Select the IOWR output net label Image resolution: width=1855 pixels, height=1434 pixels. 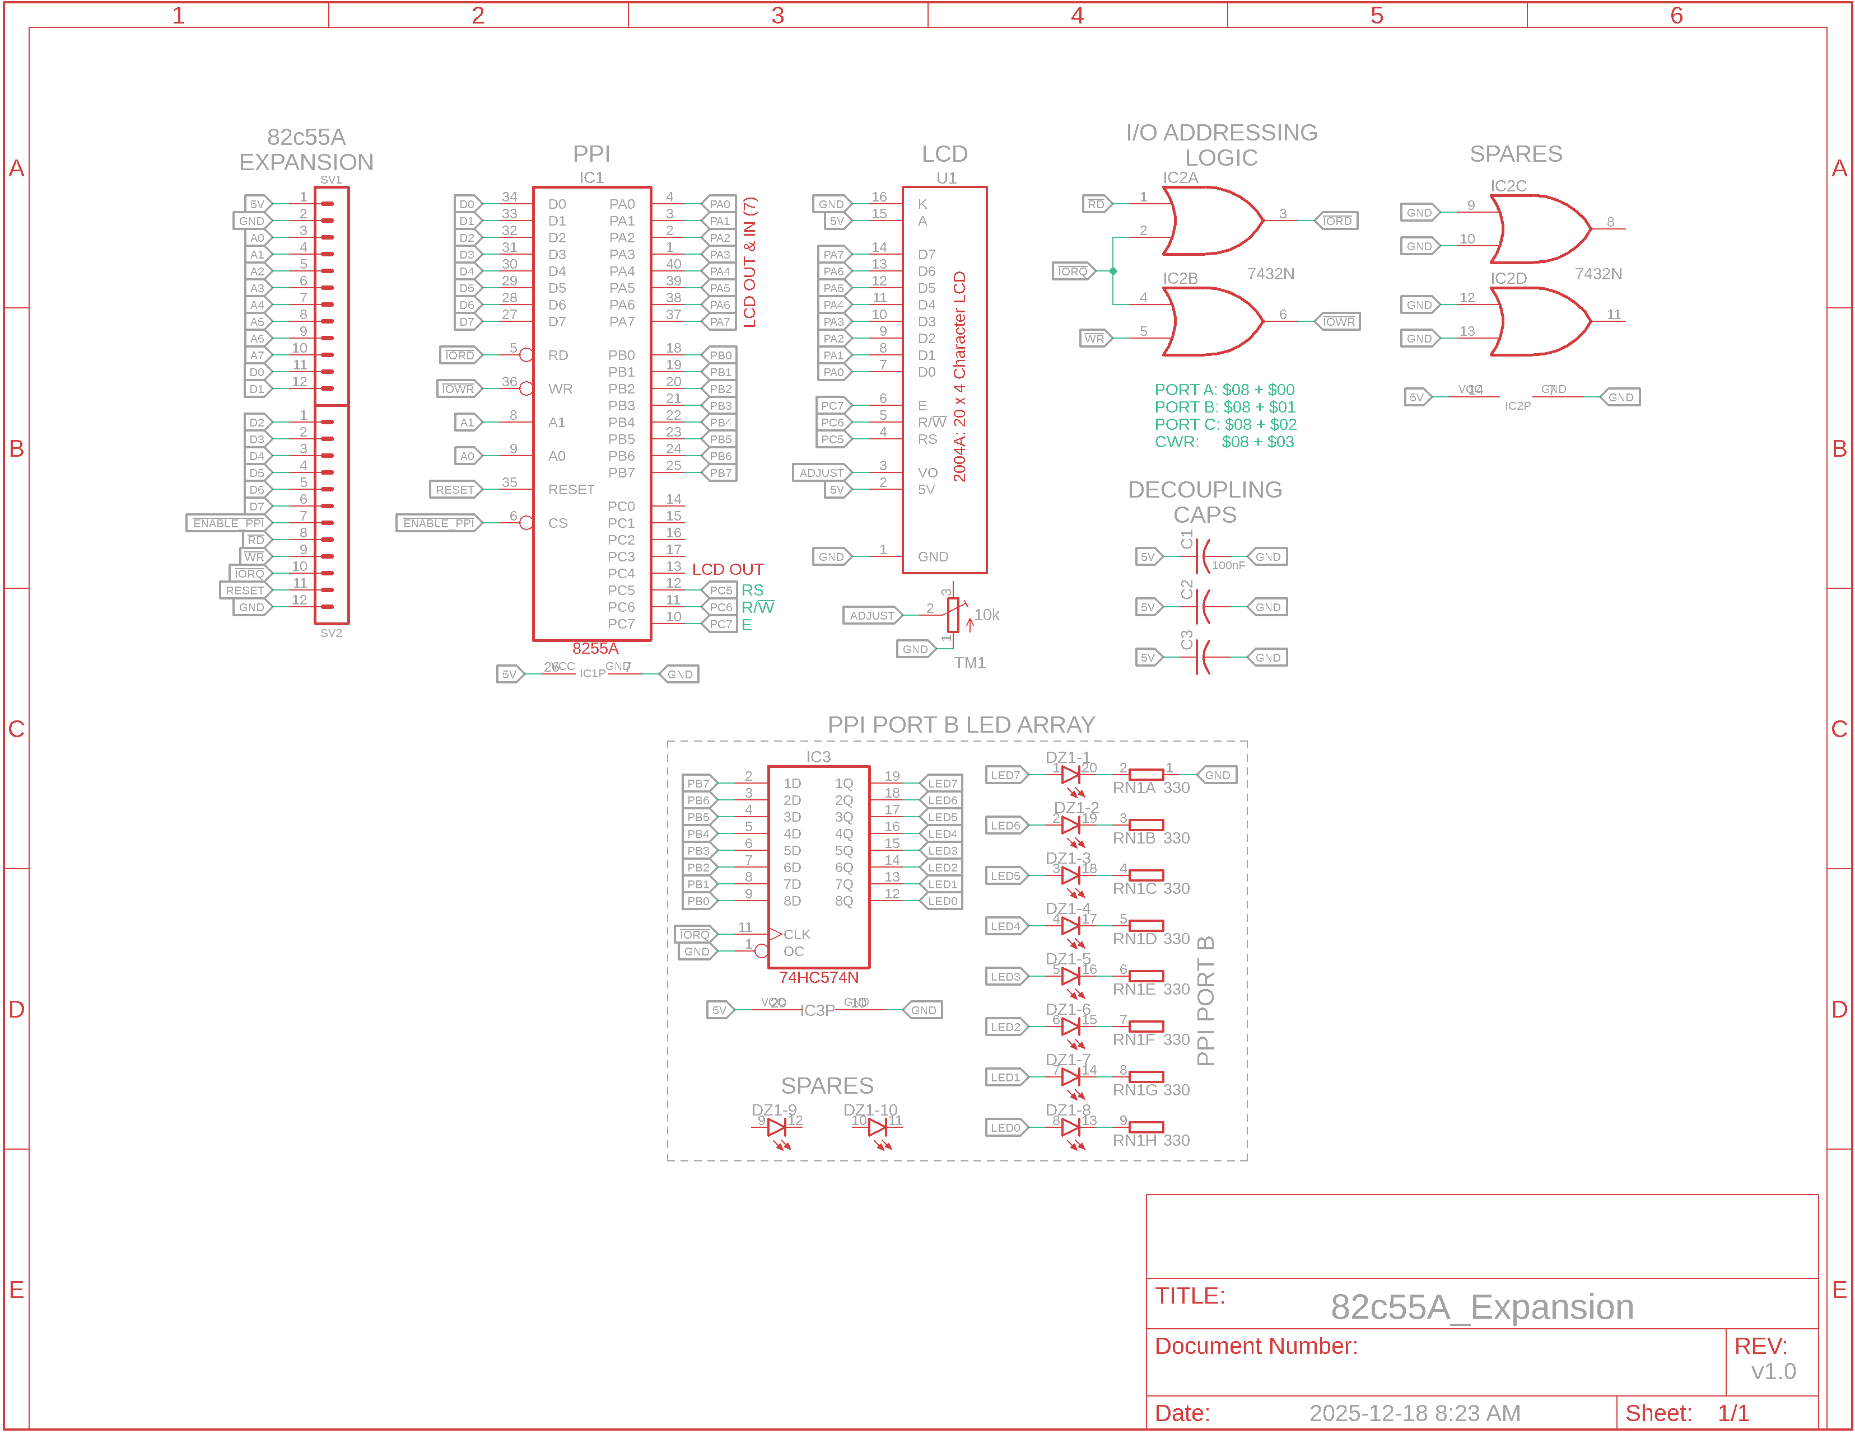[1337, 322]
